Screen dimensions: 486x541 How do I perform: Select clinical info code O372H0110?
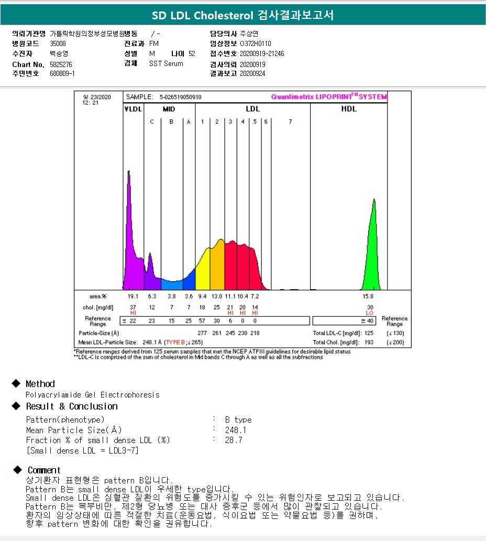click(x=255, y=44)
